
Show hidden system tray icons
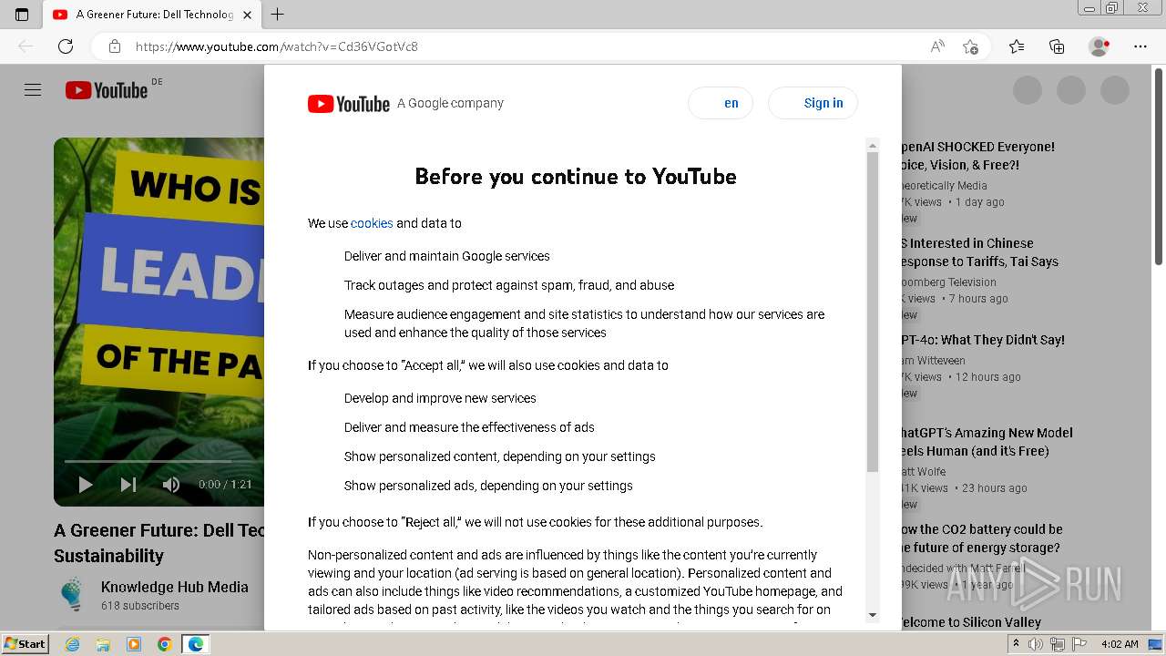click(x=1017, y=644)
